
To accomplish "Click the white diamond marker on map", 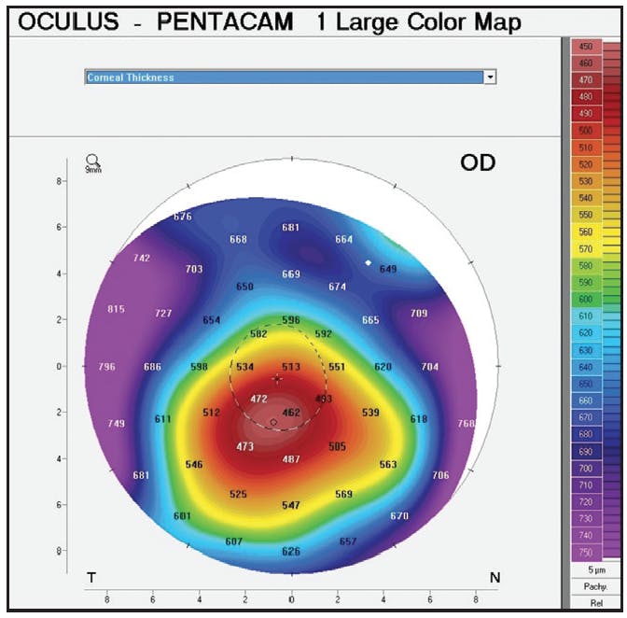I will tap(369, 263).
